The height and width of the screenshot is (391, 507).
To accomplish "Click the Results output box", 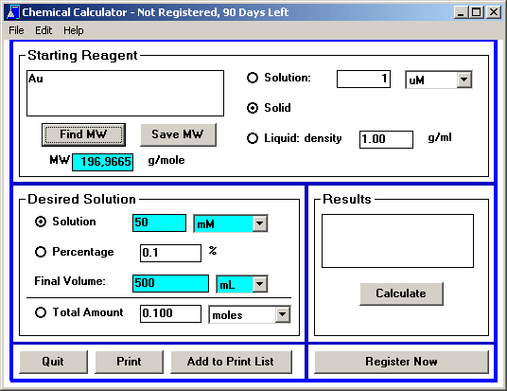I will point(397,240).
